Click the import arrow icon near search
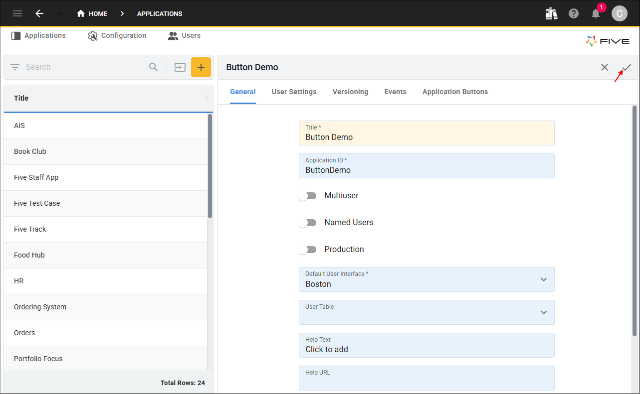 (180, 67)
